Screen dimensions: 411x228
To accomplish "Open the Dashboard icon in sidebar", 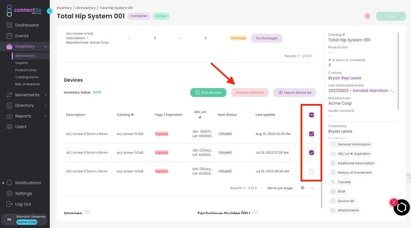I will click(9, 25).
